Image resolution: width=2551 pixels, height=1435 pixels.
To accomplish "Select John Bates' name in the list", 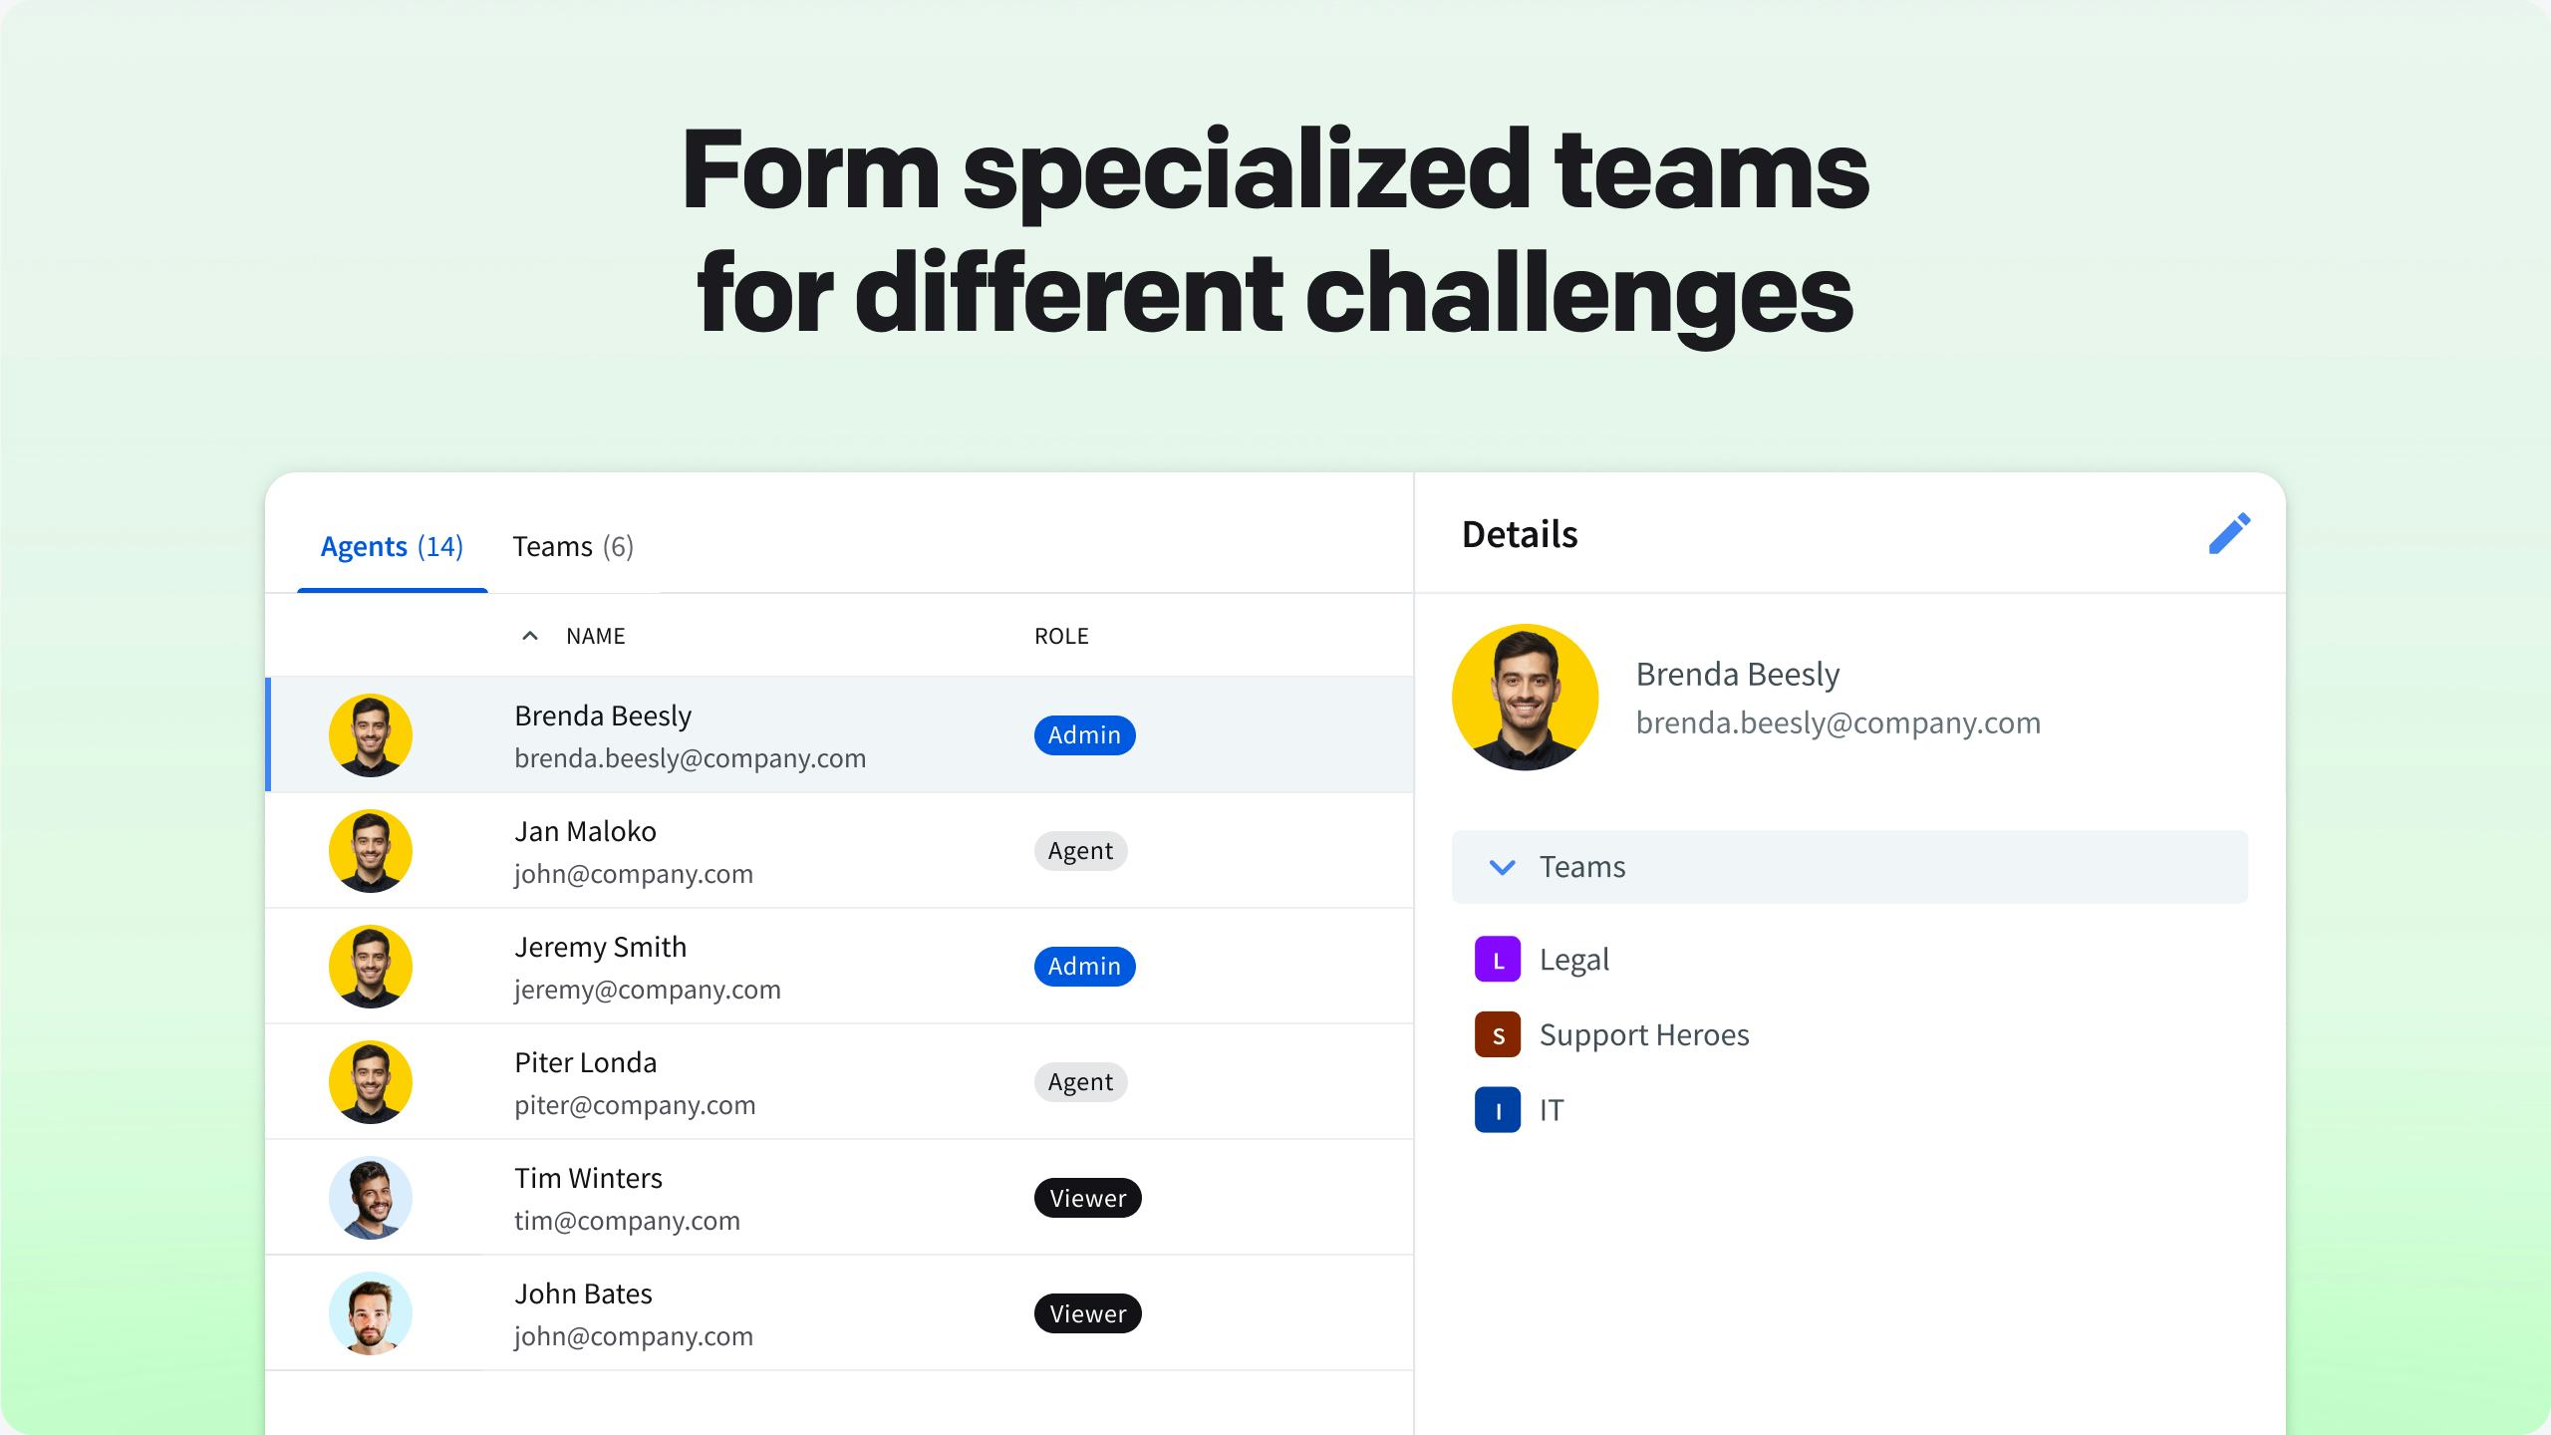I will (x=583, y=1293).
